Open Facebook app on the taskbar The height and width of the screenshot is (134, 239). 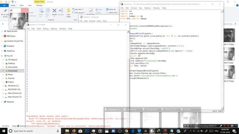click(113, 131)
